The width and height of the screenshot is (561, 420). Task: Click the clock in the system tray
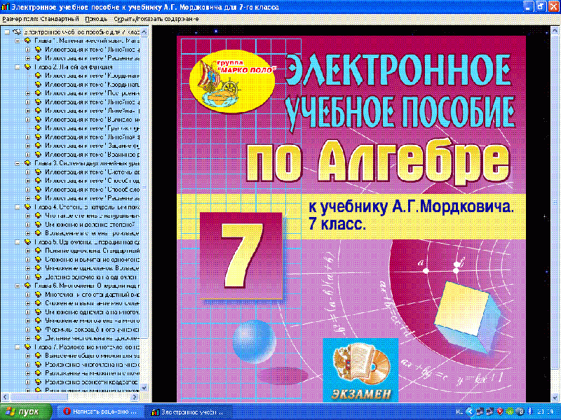pyautogui.click(x=547, y=412)
